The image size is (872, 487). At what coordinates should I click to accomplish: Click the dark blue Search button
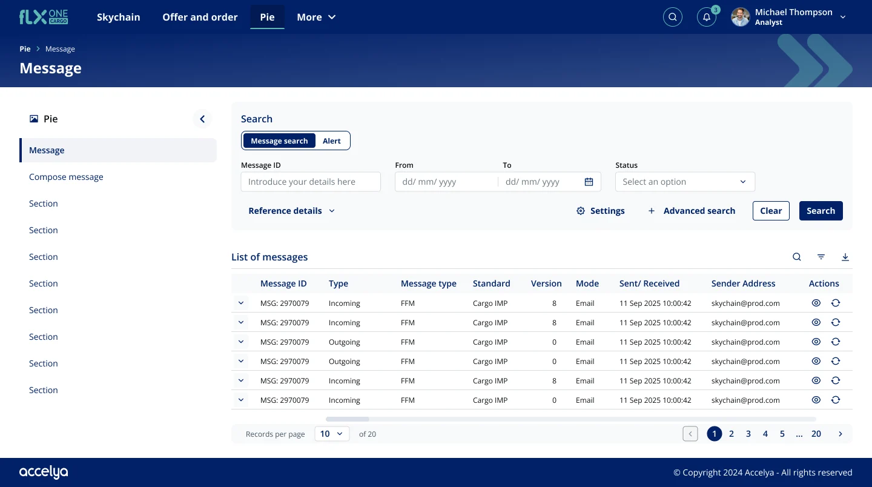coord(821,211)
